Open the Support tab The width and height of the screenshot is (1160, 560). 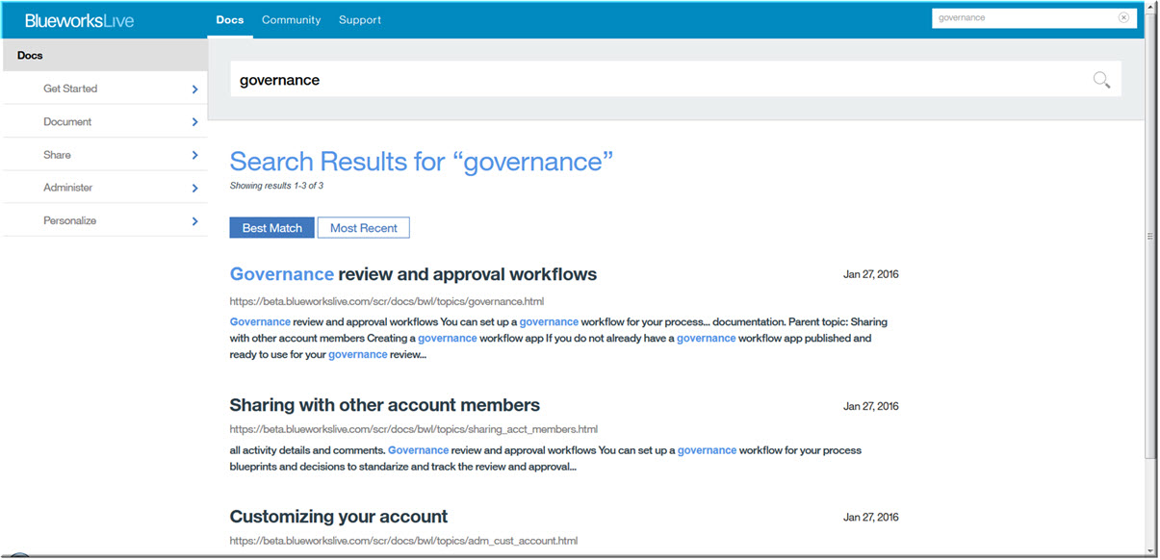tap(360, 20)
